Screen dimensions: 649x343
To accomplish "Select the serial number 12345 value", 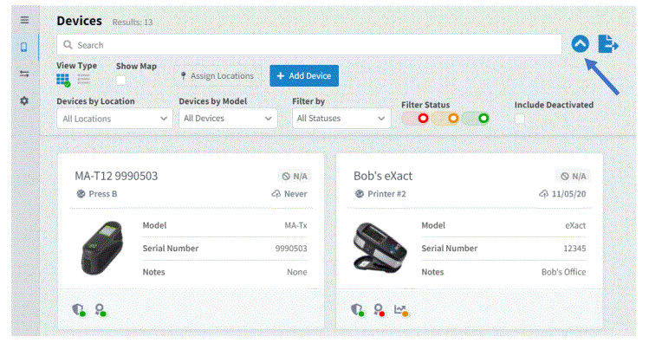I will (574, 249).
